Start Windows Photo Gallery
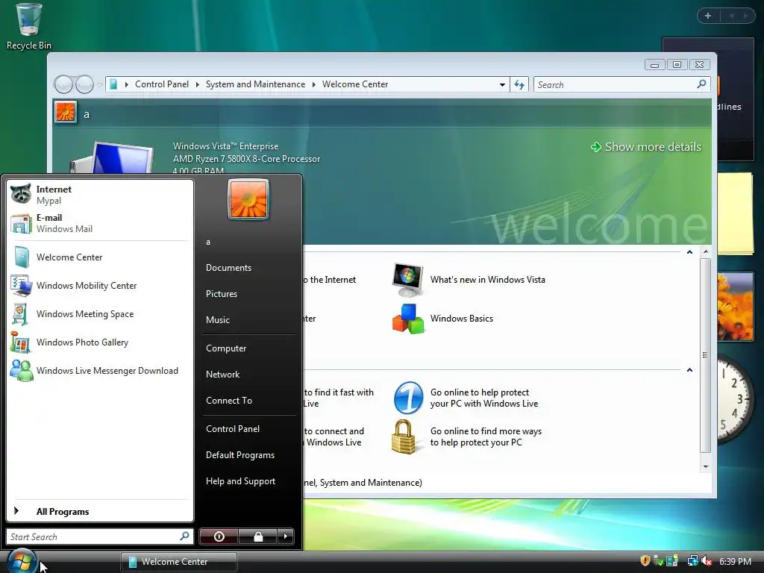 coord(99,342)
